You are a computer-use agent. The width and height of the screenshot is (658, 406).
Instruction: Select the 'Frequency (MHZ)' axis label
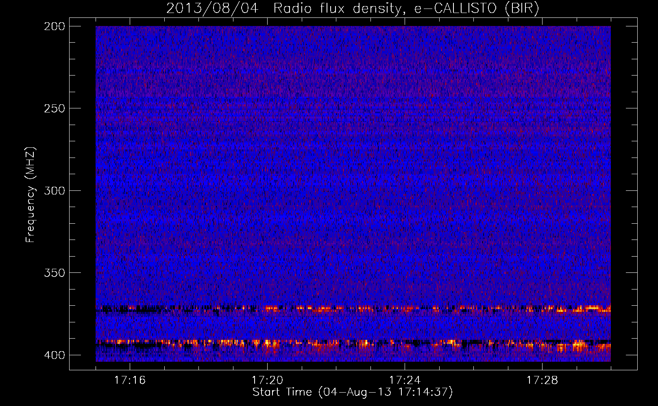[31, 195]
